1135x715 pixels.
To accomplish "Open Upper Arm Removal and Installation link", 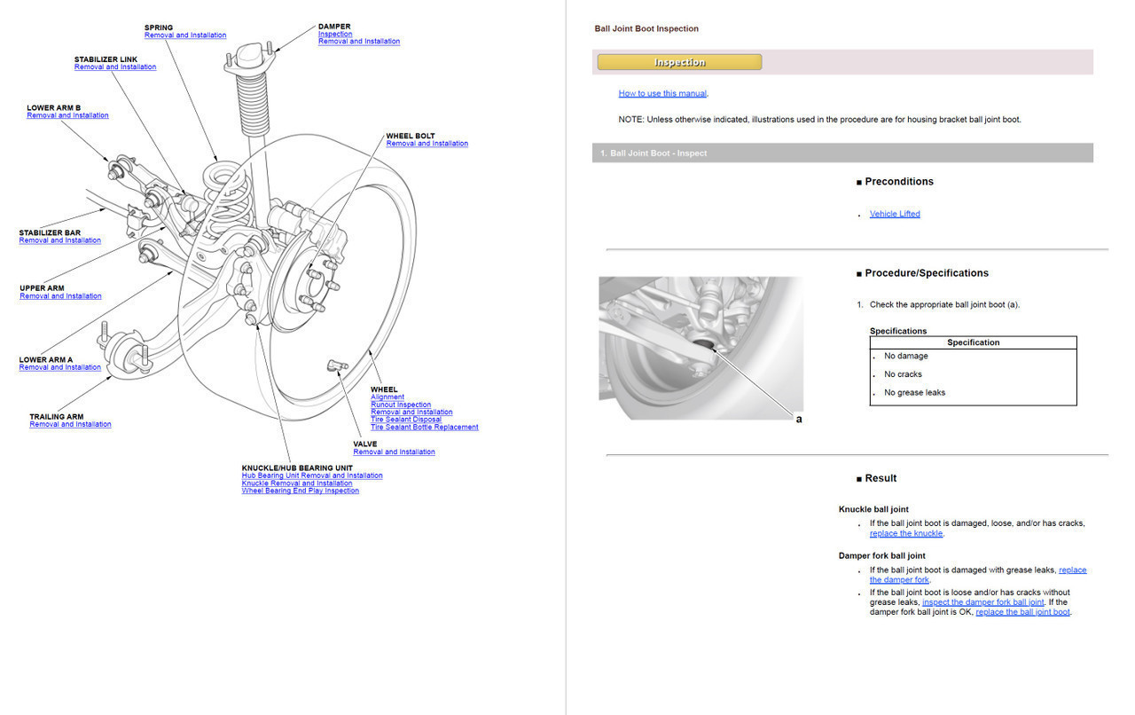I will [x=60, y=296].
